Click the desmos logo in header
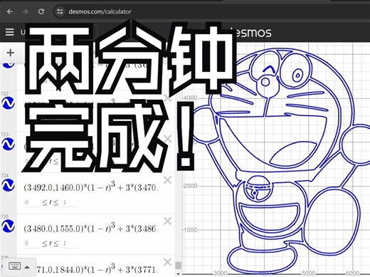This screenshot has width=370, height=277. click(251, 33)
